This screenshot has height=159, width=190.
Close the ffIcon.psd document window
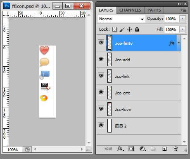click(x=82, y=6)
